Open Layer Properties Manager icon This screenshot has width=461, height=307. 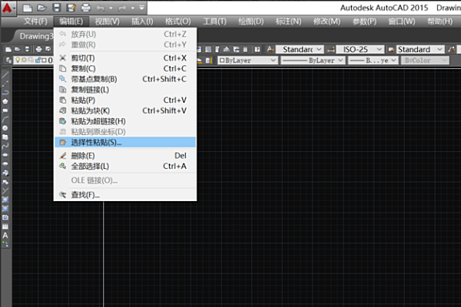8,61
